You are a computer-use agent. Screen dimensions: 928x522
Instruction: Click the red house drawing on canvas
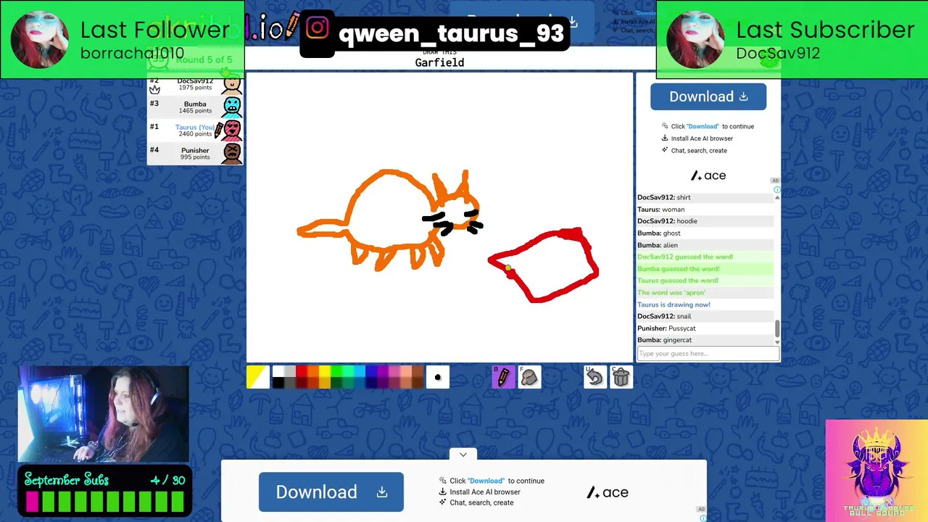[x=544, y=265]
